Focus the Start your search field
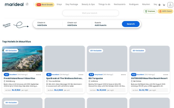174x108 pixels. click(91, 13)
